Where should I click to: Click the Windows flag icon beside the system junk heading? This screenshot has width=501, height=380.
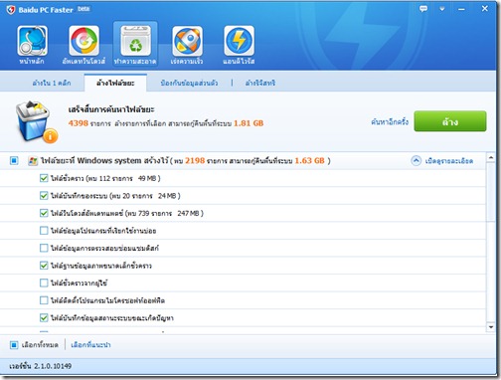[x=33, y=161]
